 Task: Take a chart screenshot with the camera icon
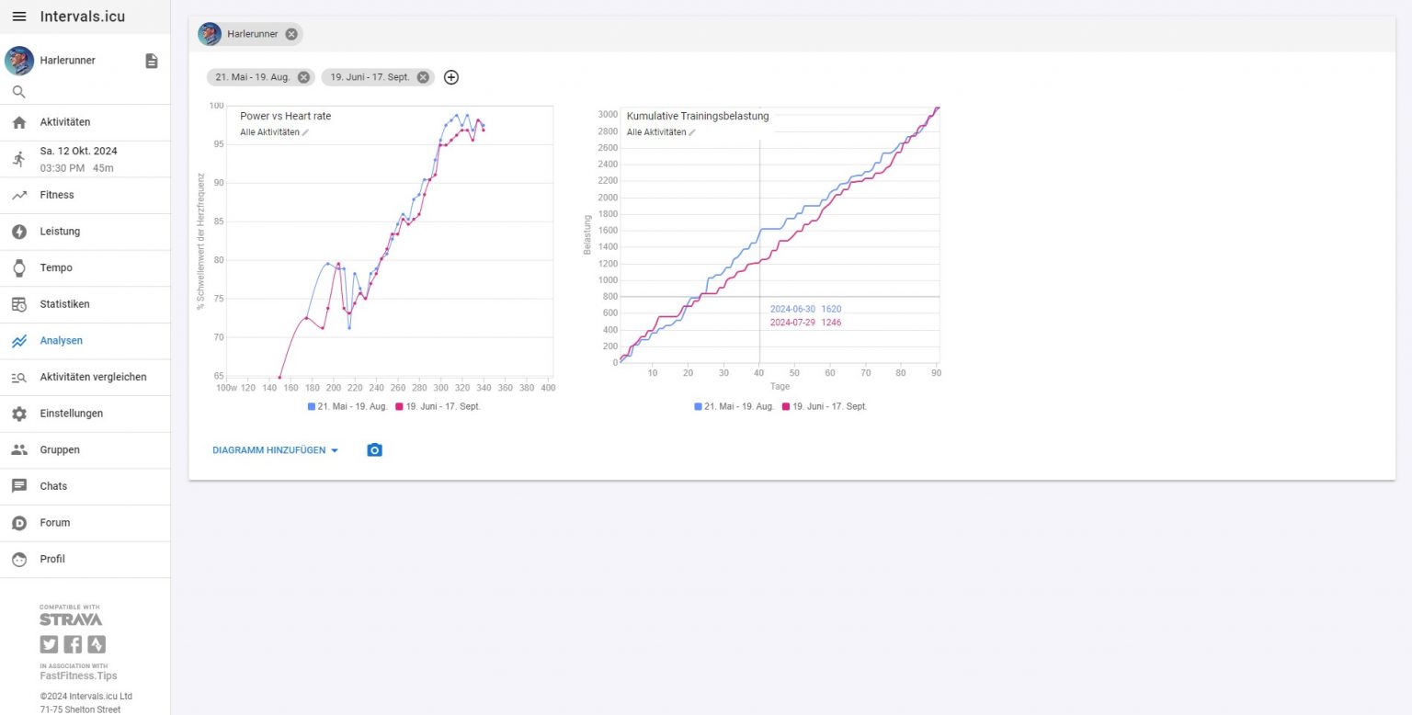point(374,449)
